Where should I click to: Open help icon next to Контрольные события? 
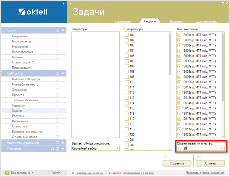click(58, 132)
